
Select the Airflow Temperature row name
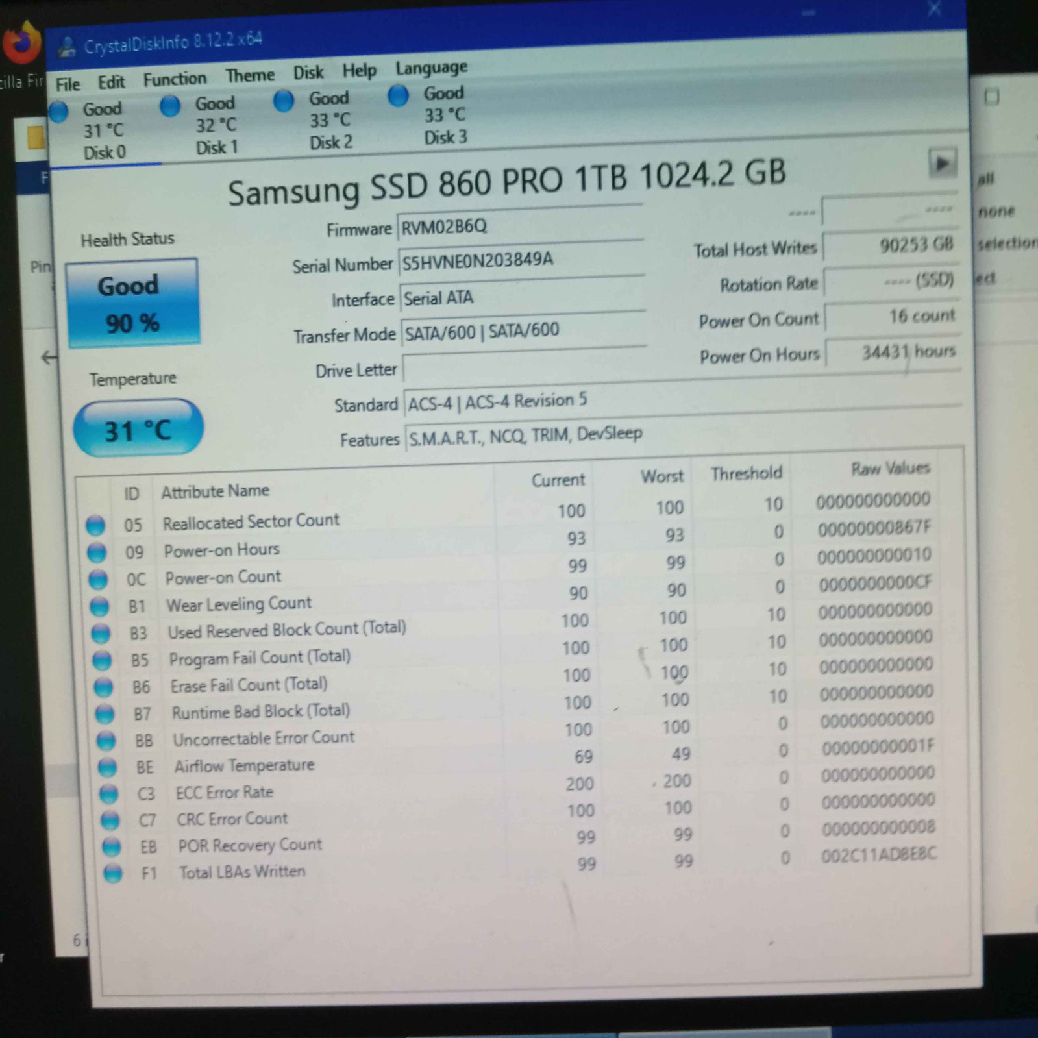click(244, 765)
